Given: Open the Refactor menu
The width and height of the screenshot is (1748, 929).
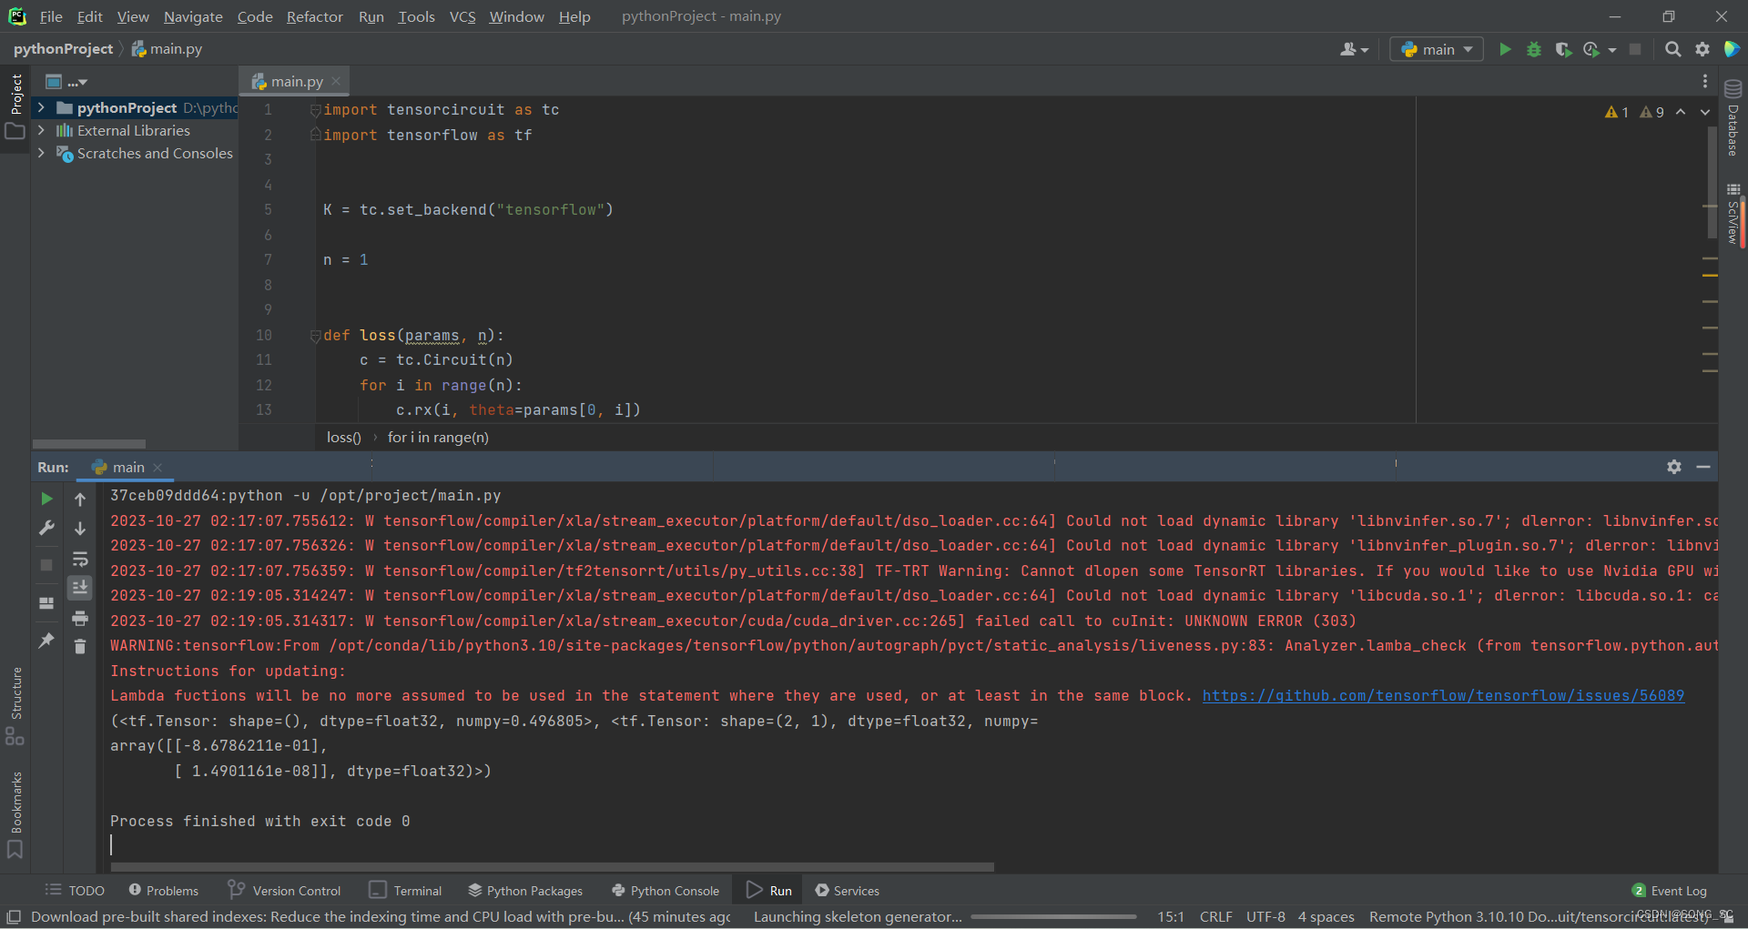Looking at the screenshot, I should (x=314, y=16).
